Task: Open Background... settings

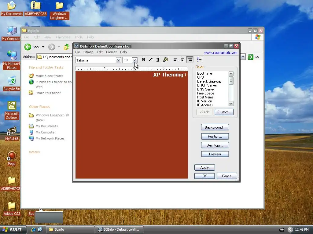Action: tap(215, 127)
